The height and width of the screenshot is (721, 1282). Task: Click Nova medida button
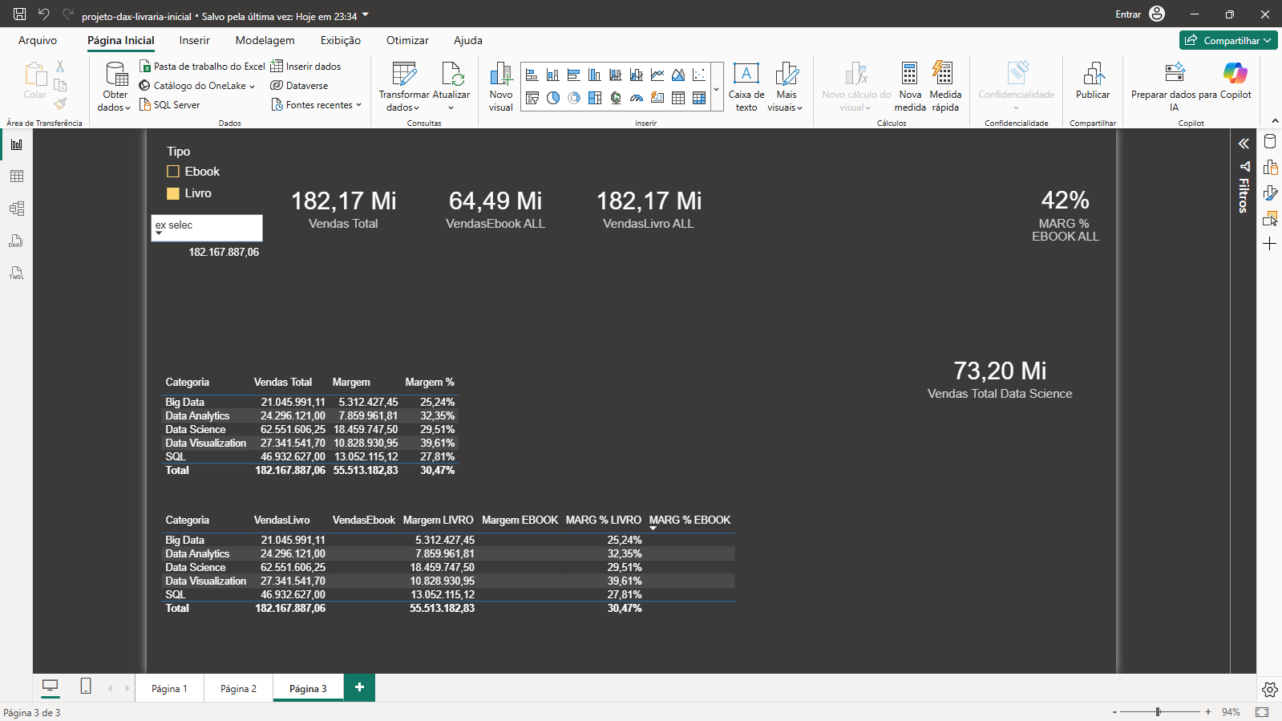pyautogui.click(x=910, y=87)
